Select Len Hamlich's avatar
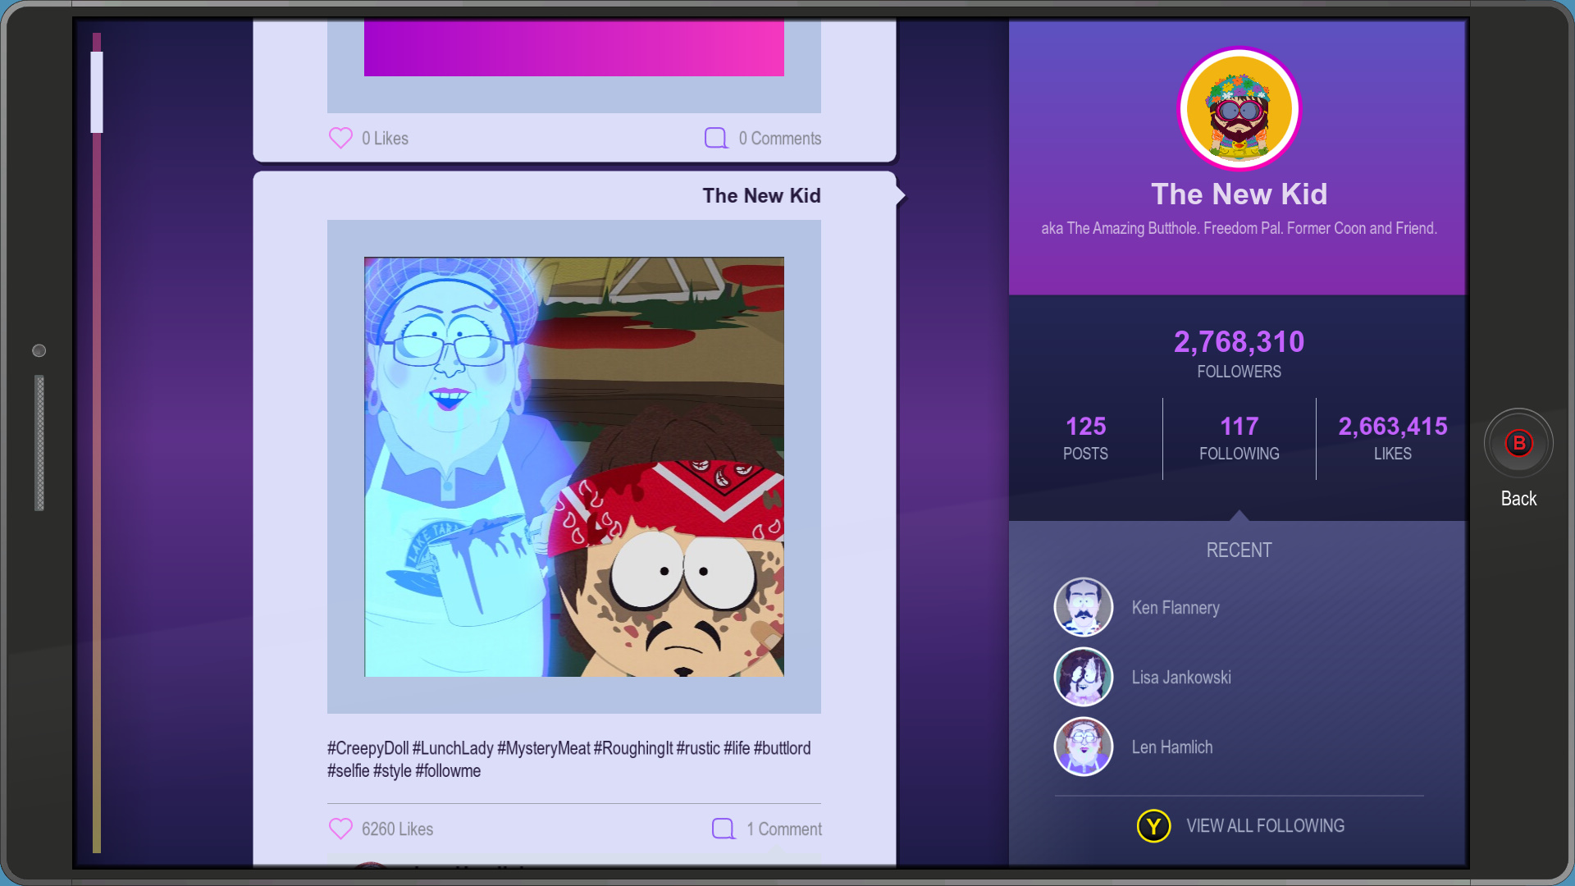Image resolution: width=1575 pixels, height=886 pixels. [x=1083, y=747]
